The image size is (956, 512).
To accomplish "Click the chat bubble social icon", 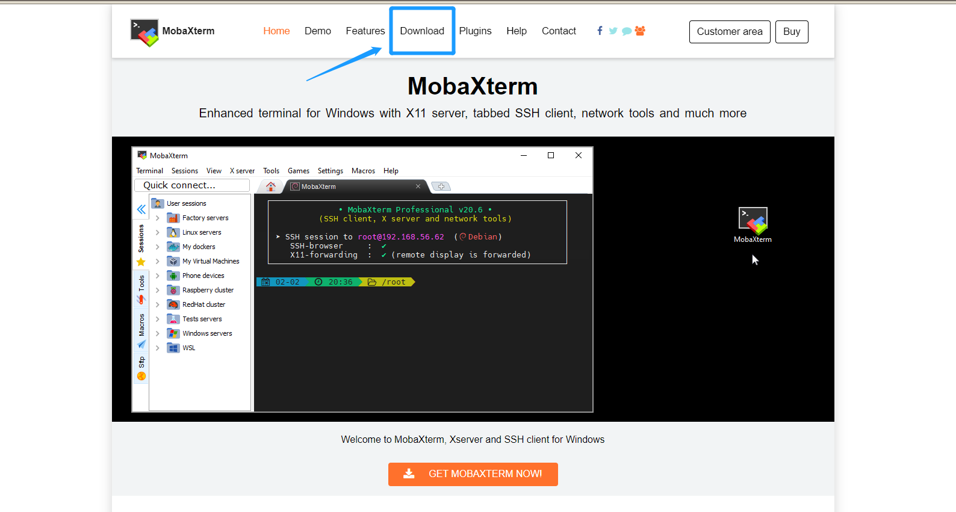I will 627,31.
